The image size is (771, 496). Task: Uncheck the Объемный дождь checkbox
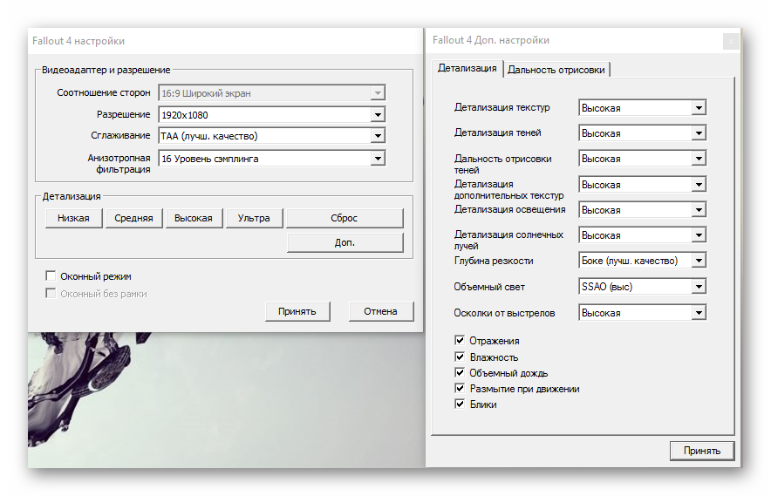pos(460,372)
